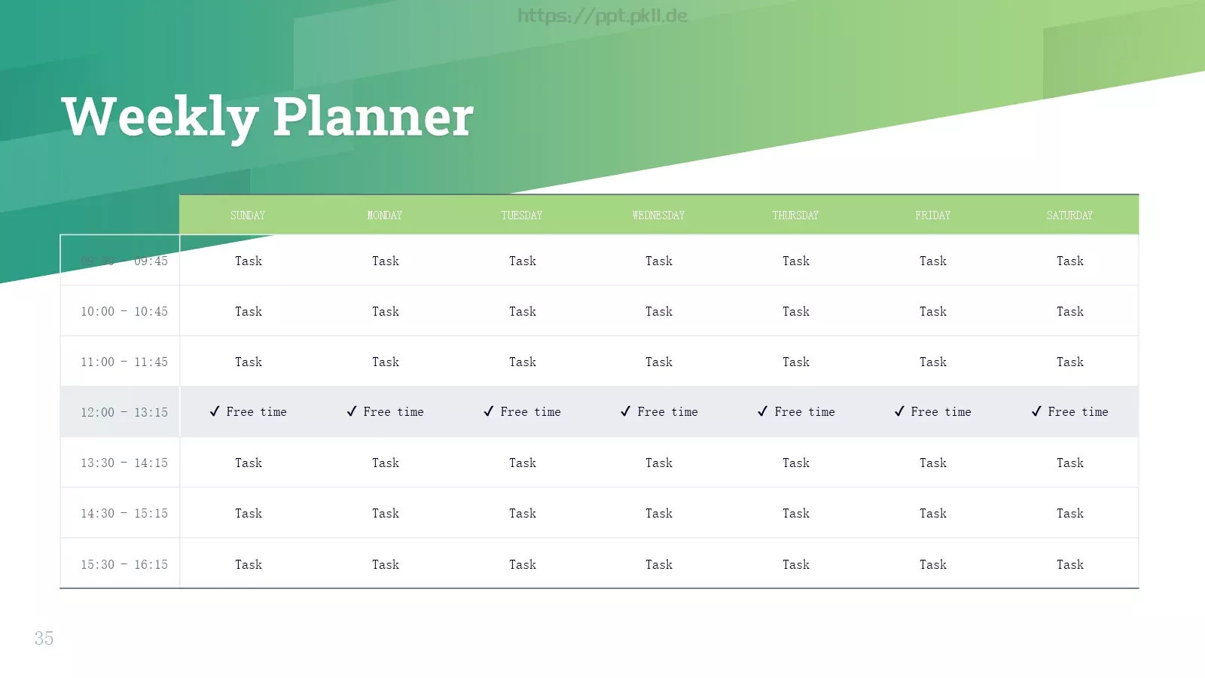Click the Friday Free time checkmark

tap(899, 411)
